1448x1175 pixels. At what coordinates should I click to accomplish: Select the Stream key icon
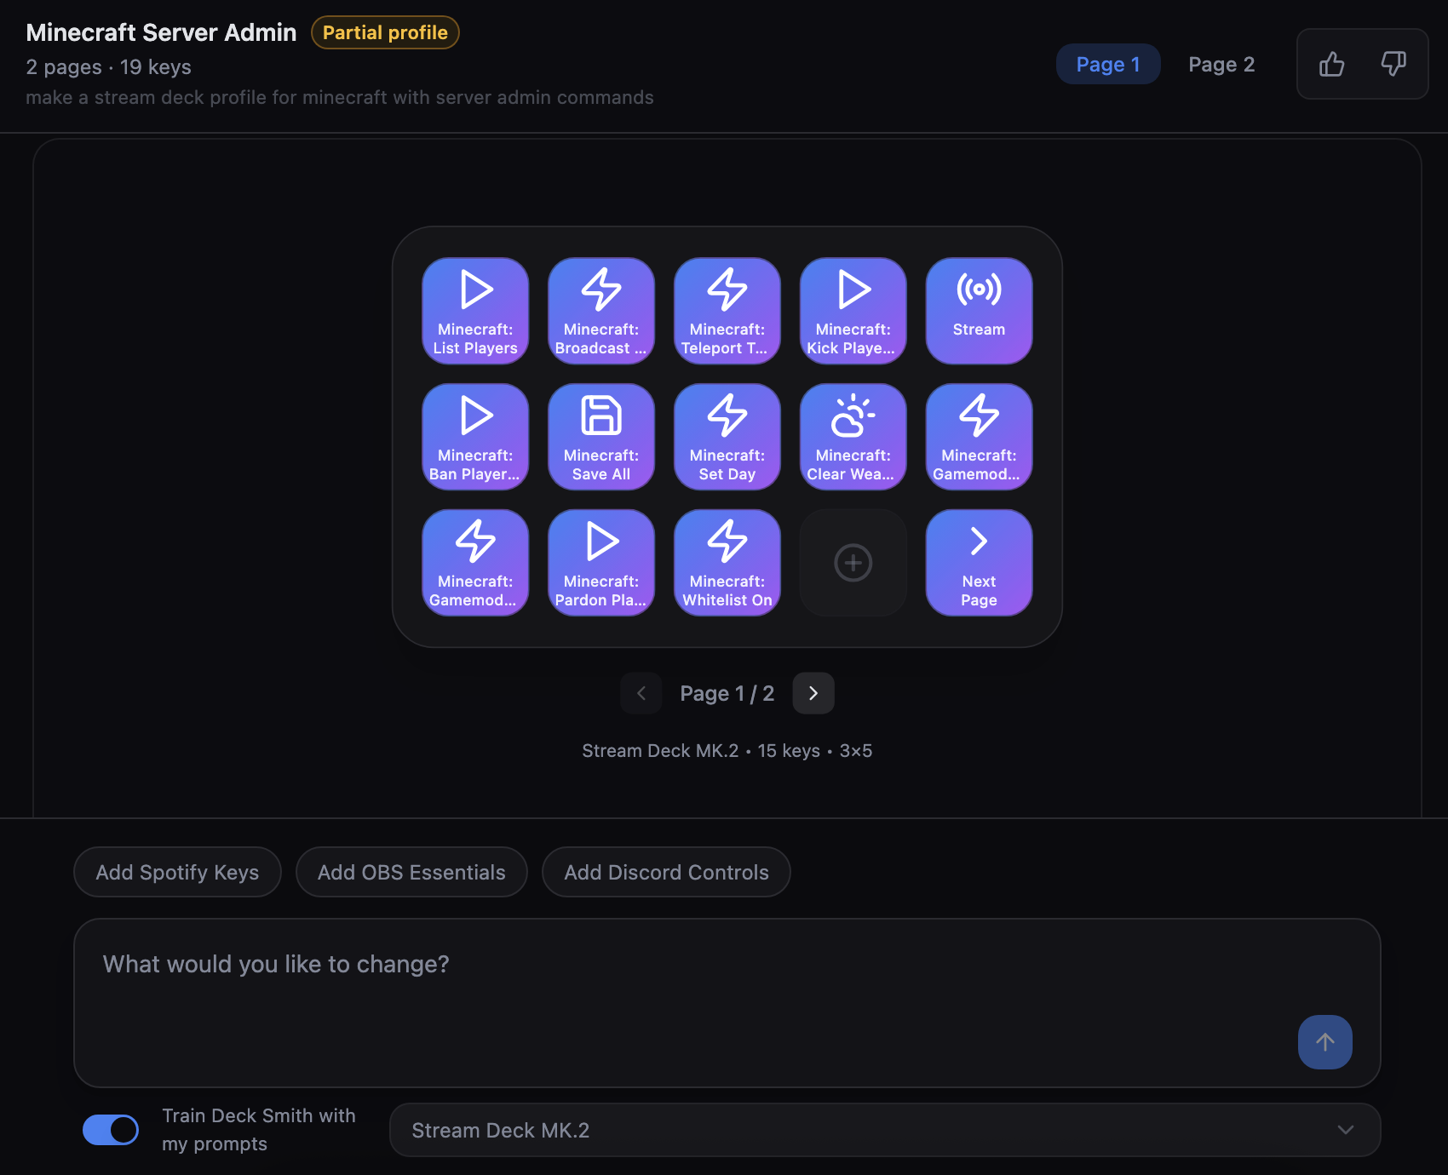point(978,310)
